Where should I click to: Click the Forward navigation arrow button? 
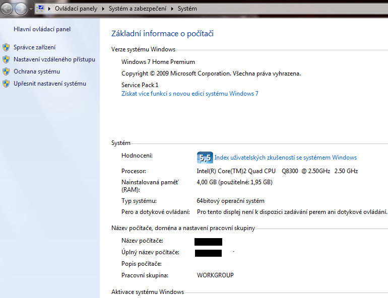pos(21,9)
